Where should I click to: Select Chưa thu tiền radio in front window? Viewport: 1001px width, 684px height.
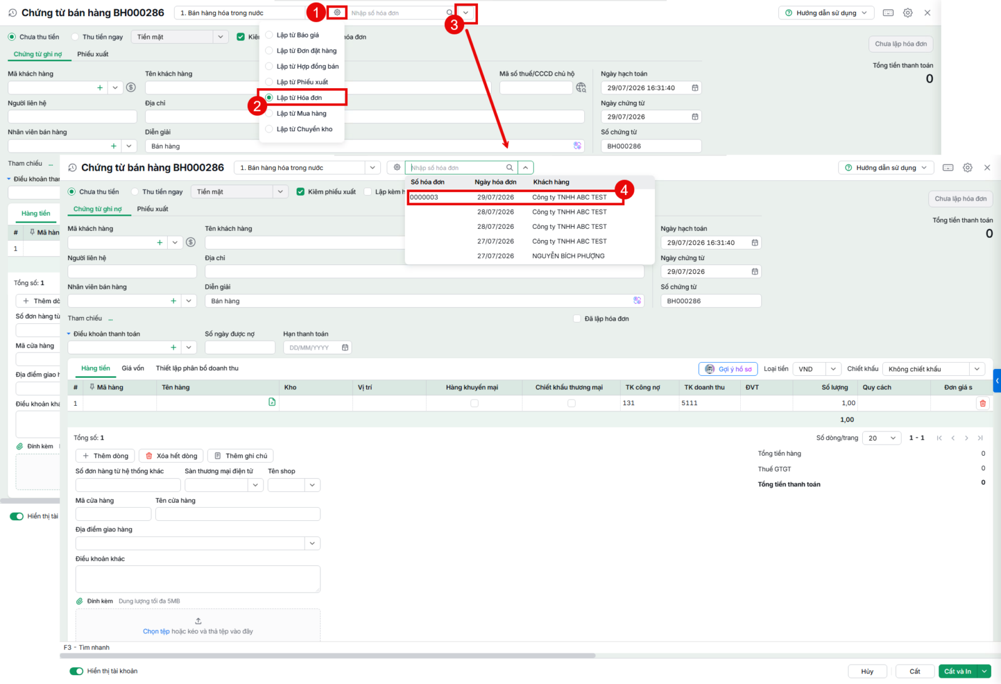click(x=72, y=192)
